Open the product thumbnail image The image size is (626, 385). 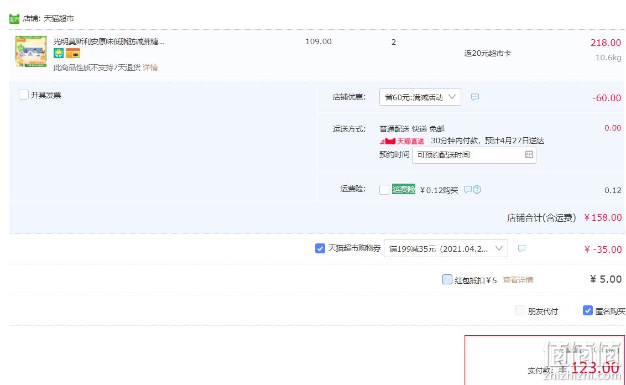31,51
